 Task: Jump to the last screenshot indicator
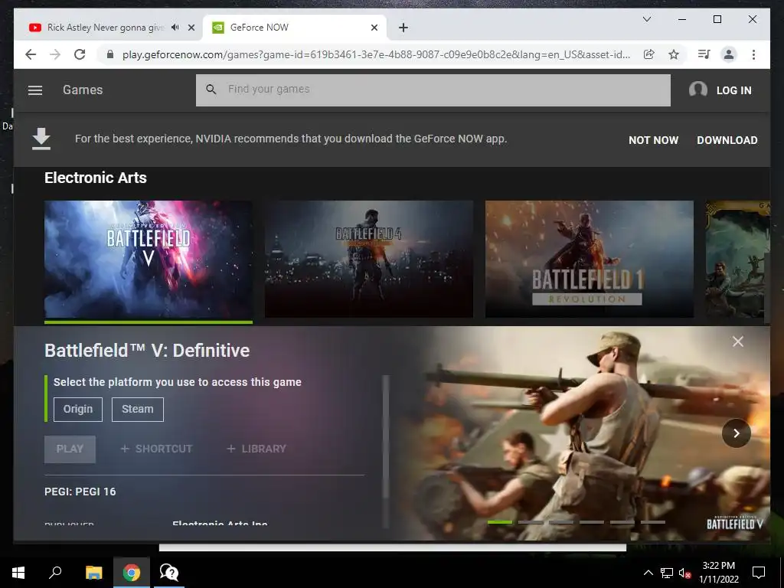click(x=652, y=522)
